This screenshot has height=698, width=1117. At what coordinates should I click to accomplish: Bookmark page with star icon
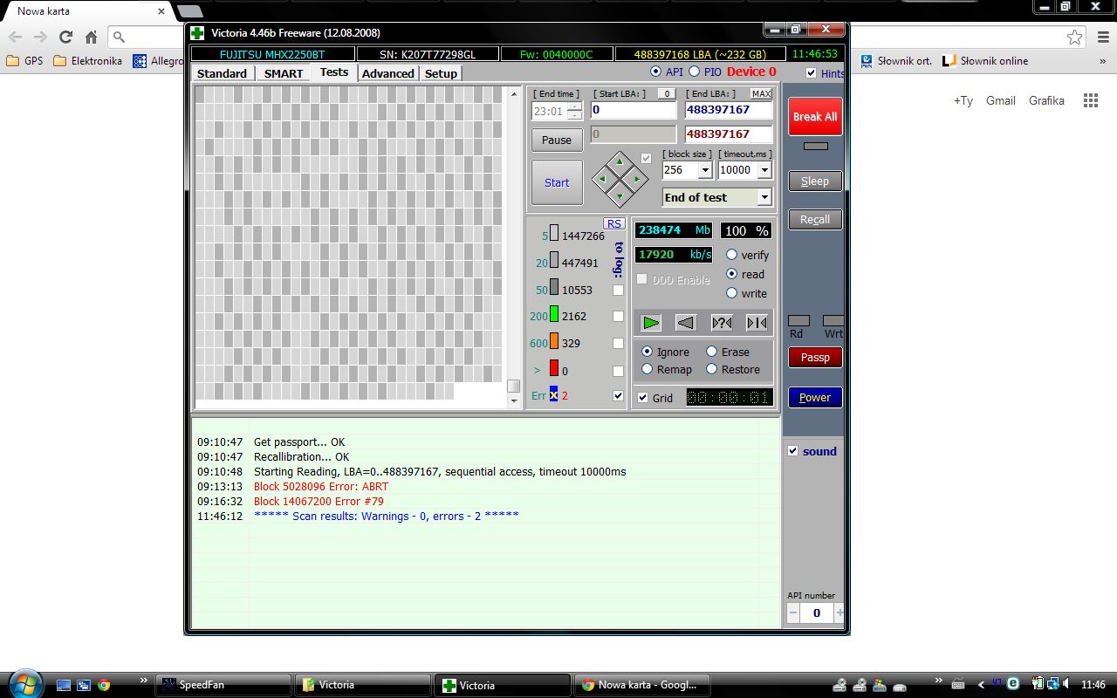pos(1075,37)
